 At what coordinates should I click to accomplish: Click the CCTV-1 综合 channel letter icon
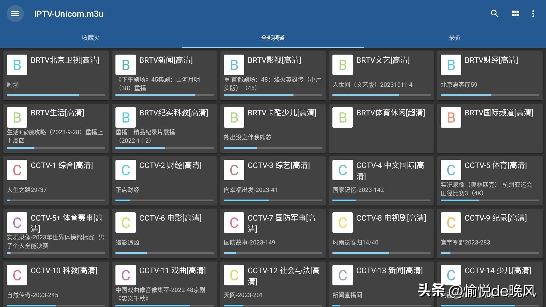click(17, 170)
